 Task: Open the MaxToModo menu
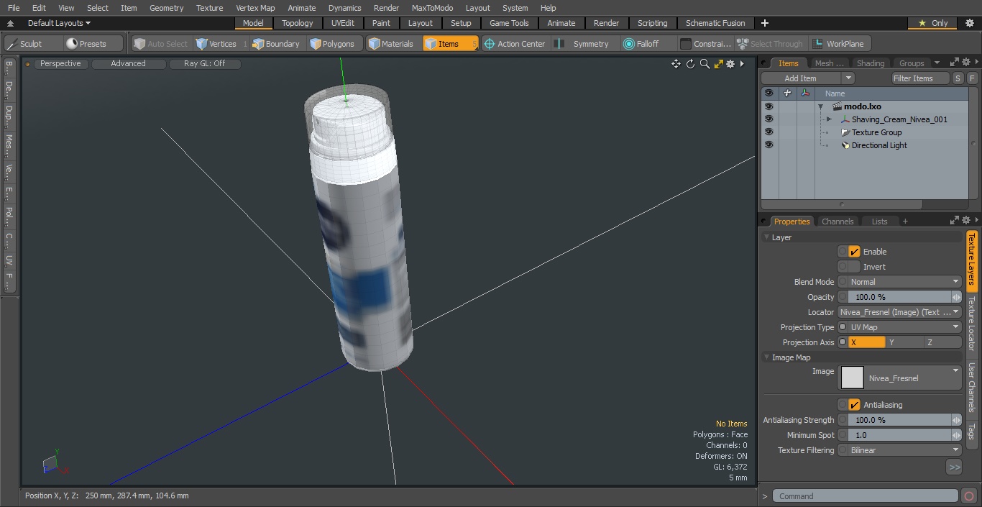coord(432,8)
